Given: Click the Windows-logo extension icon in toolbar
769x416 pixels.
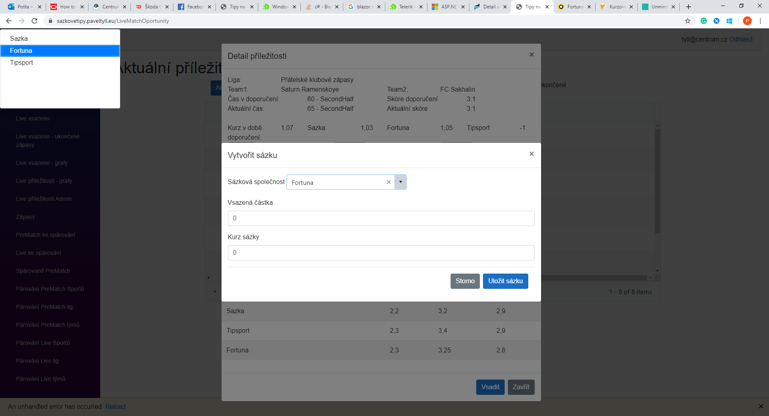Looking at the screenshot, I should coord(729,21).
